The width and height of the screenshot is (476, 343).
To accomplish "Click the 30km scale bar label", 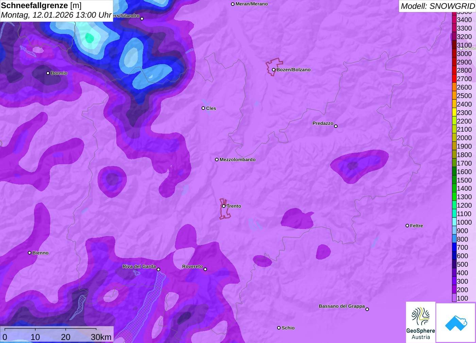I will 101,337.
